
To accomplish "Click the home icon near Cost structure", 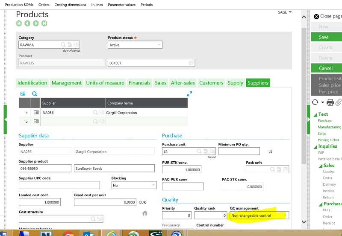I will click(x=144, y=213).
